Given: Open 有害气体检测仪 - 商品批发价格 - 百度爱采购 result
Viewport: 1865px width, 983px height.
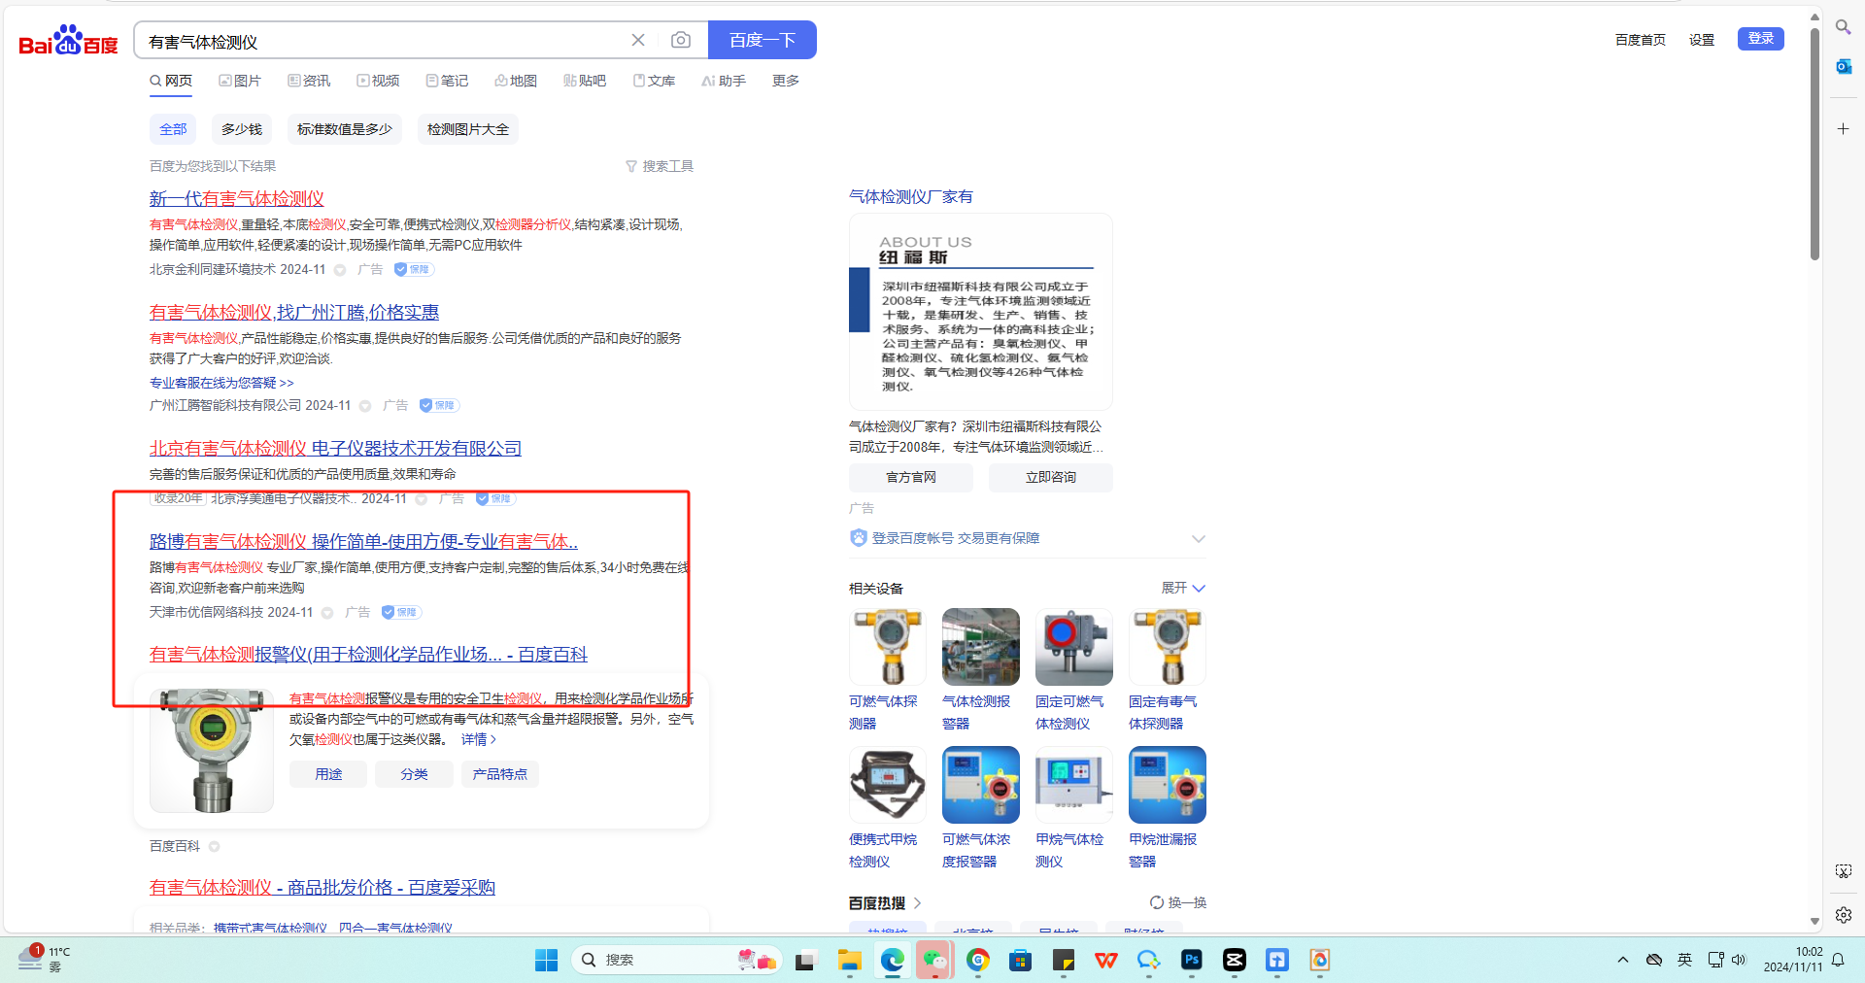Looking at the screenshot, I should [322, 887].
